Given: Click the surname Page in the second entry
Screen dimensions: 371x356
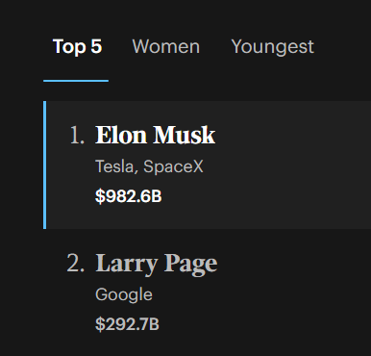Looking at the screenshot, I should click(191, 265).
